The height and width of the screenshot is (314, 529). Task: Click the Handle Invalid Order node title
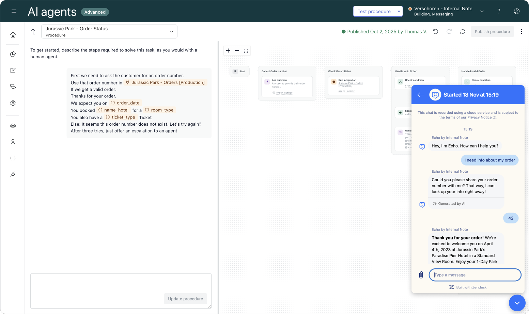(473, 71)
